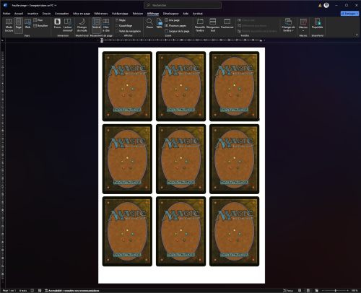Viewport: 361px width, 293px height.
Task: Open the Fichier tab
Action: click(6, 14)
